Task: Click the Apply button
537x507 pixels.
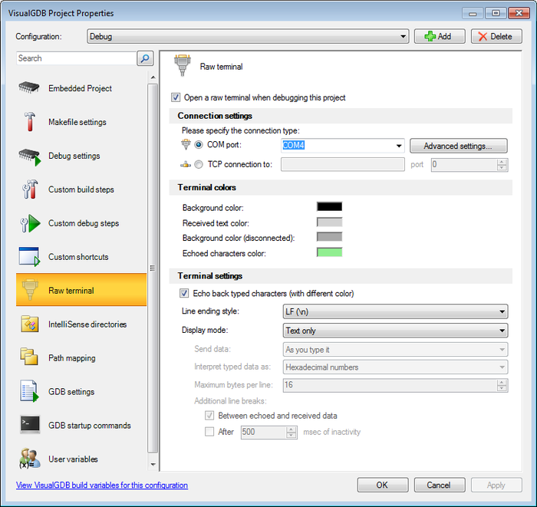Action: [496, 485]
